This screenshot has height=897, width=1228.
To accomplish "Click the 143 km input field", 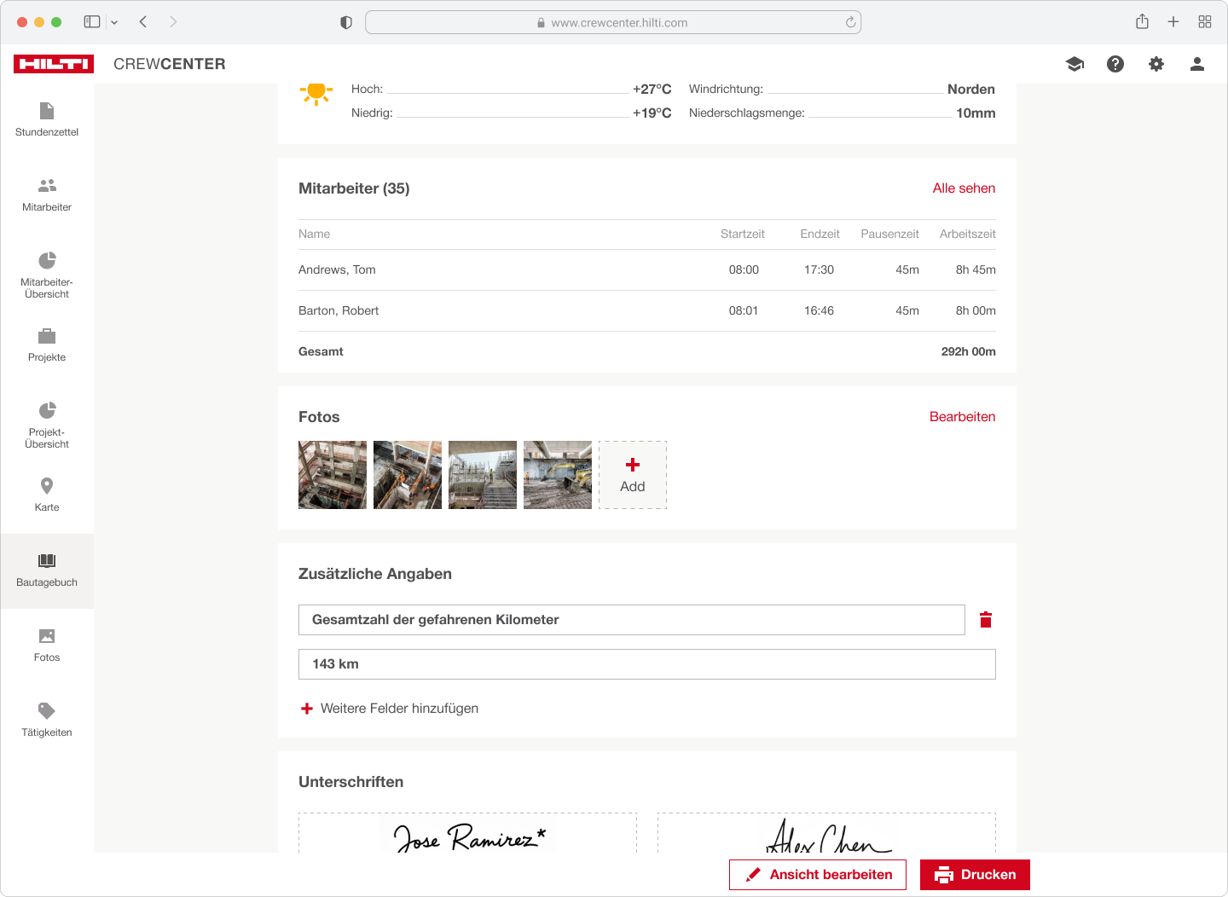I will (x=646, y=664).
